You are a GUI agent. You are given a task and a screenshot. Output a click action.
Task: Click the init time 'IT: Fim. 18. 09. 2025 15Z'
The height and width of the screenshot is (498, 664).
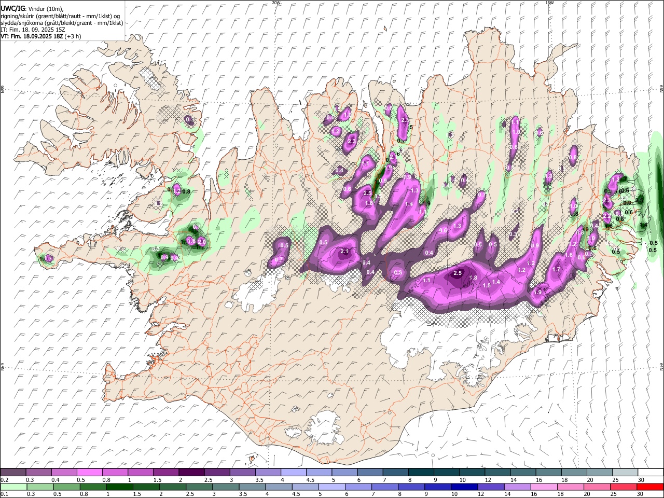point(33,30)
